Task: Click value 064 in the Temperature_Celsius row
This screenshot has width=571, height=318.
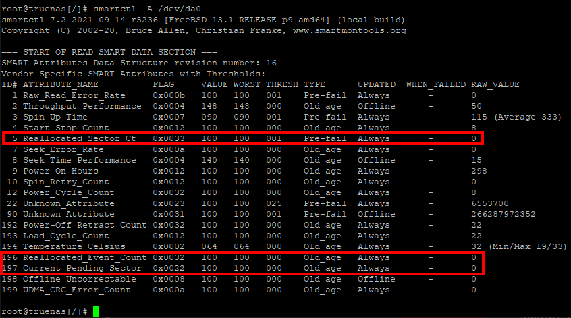Action: coord(209,246)
